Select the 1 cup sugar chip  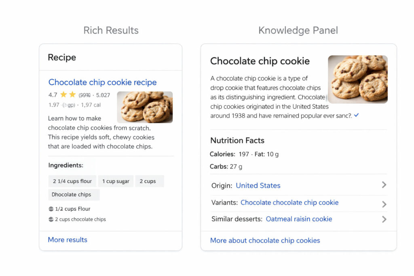[x=116, y=181]
